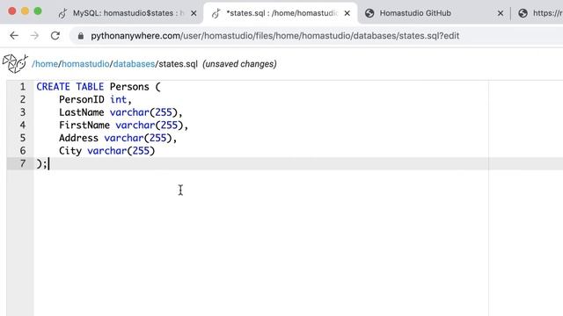This screenshot has height=316, width=563.
Task: Go back using browser back arrow
Action: pos(14,35)
